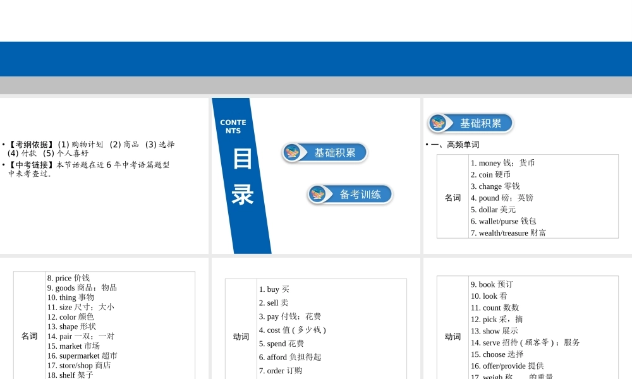Click the 名词 cell beside the money list

click(x=453, y=198)
